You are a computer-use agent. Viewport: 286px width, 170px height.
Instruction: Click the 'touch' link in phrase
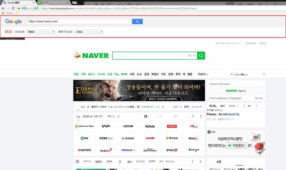click(232, 114)
